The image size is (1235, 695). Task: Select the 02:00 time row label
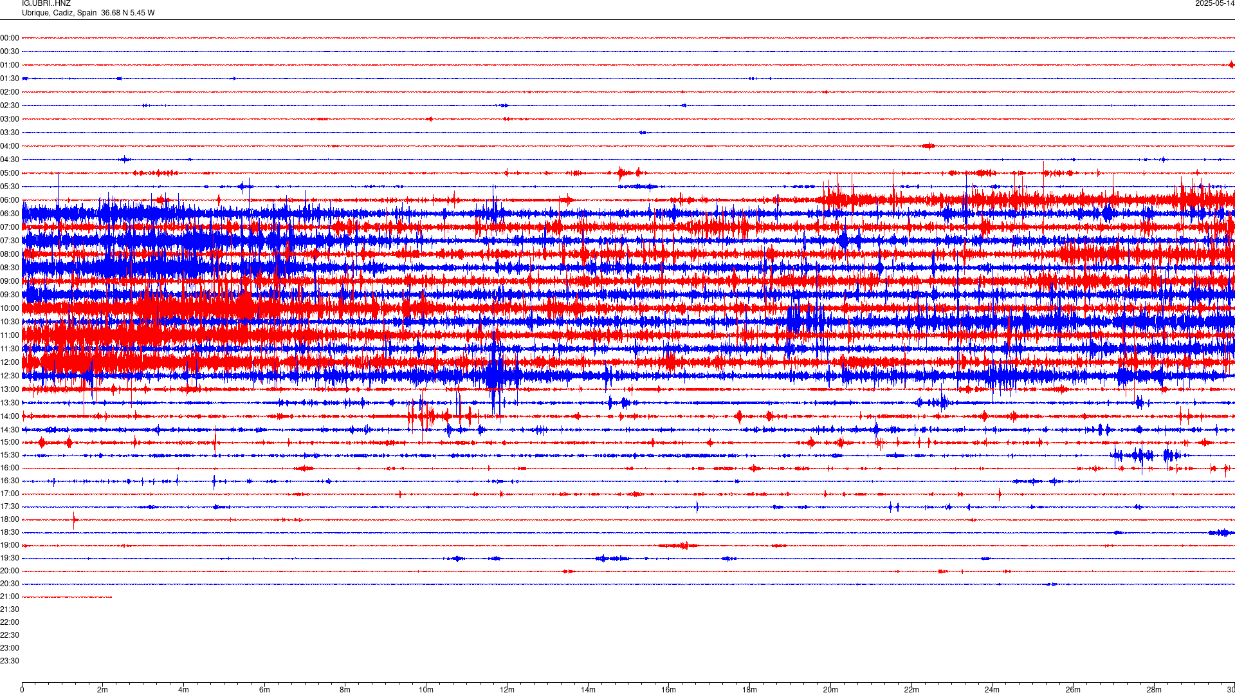coord(10,92)
